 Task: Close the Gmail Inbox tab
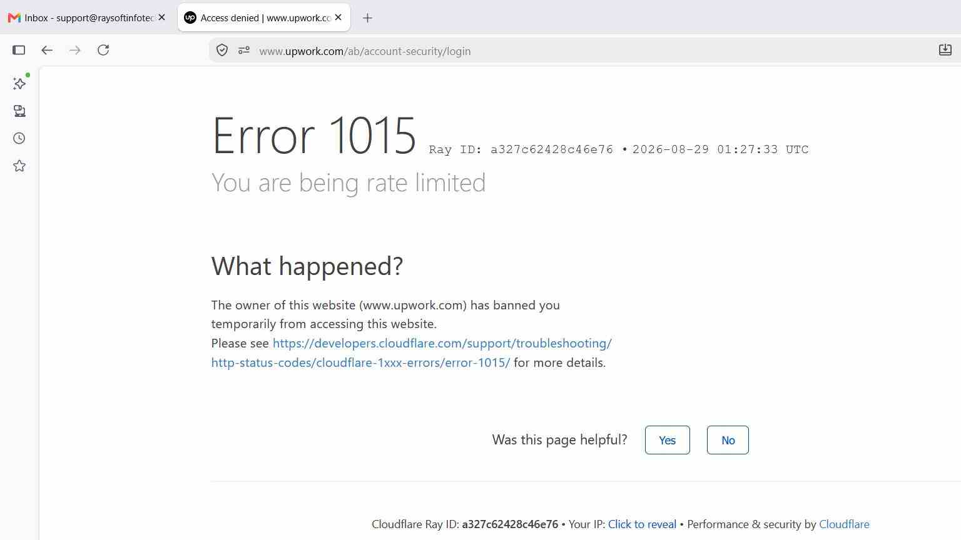(162, 17)
